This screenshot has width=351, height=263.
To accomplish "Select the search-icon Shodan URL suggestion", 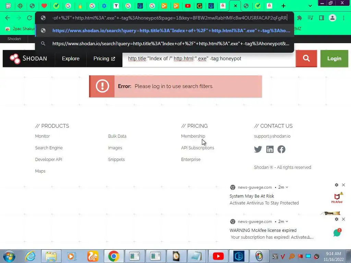I will [x=165, y=43].
